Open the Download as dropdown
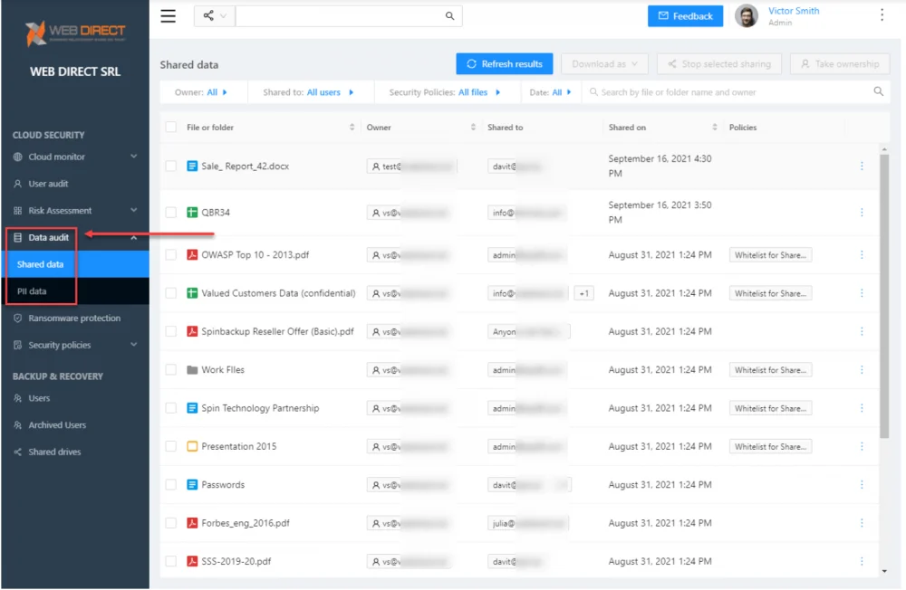This screenshot has width=906, height=590. [x=604, y=64]
